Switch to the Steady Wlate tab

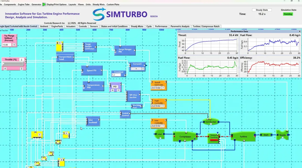coord(137,26)
